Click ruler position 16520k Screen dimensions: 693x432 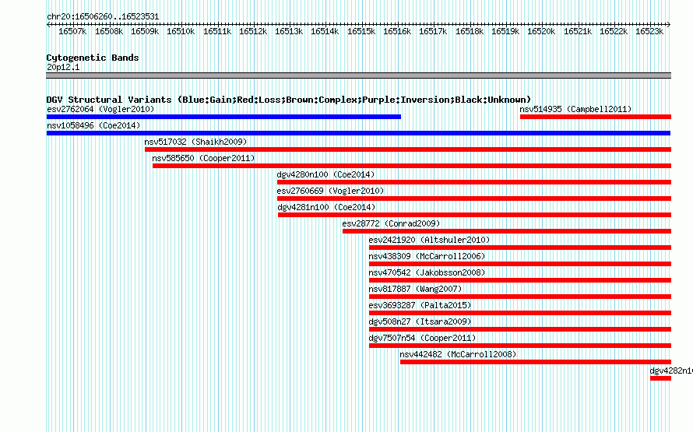(541, 31)
